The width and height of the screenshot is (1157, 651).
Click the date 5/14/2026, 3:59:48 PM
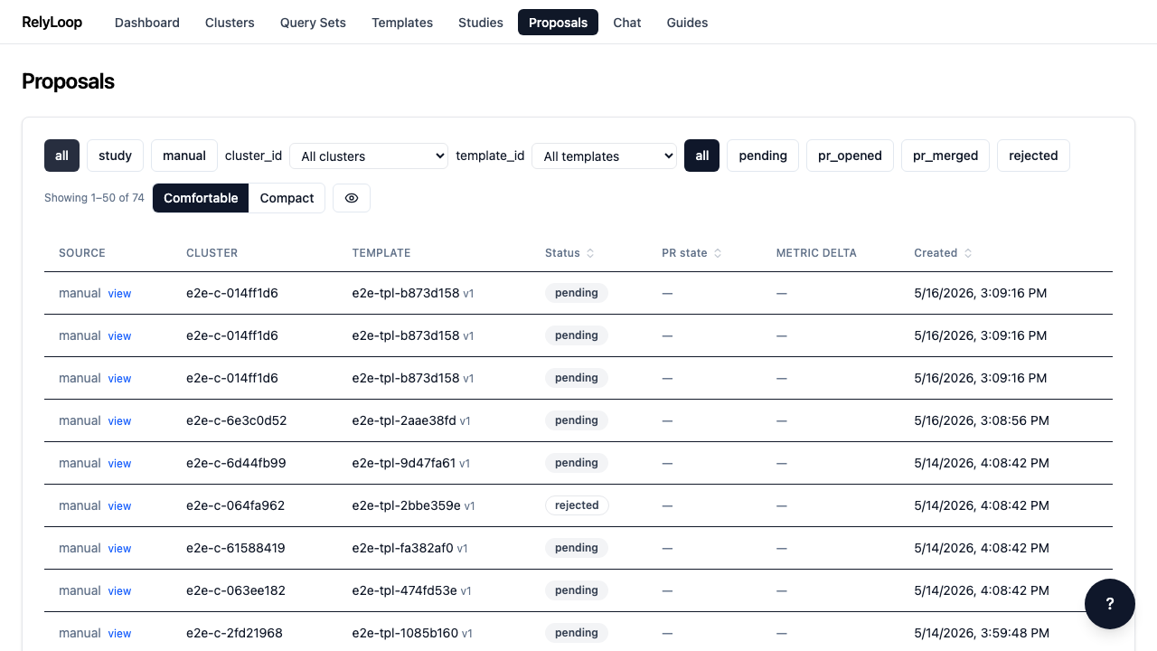(982, 633)
